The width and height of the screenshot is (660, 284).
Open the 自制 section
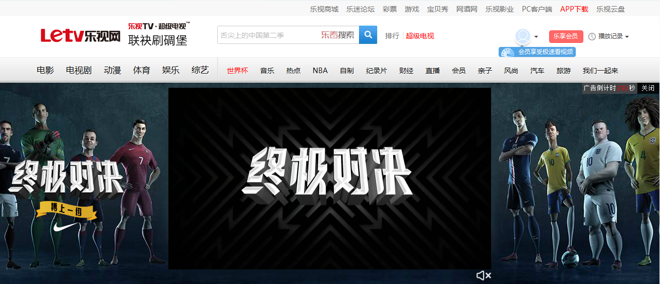[347, 71]
